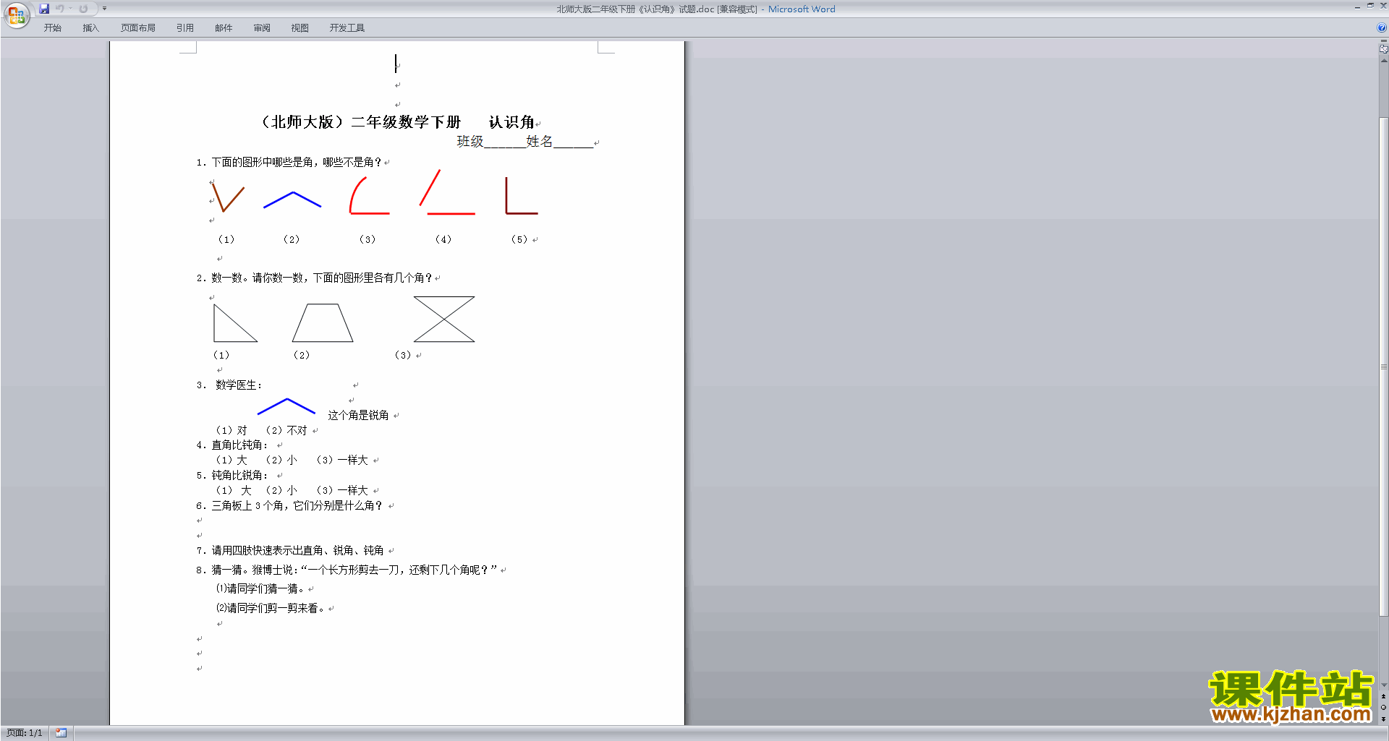Click the Previous Page double-arrow button
The image size is (1389, 741).
(x=1383, y=697)
